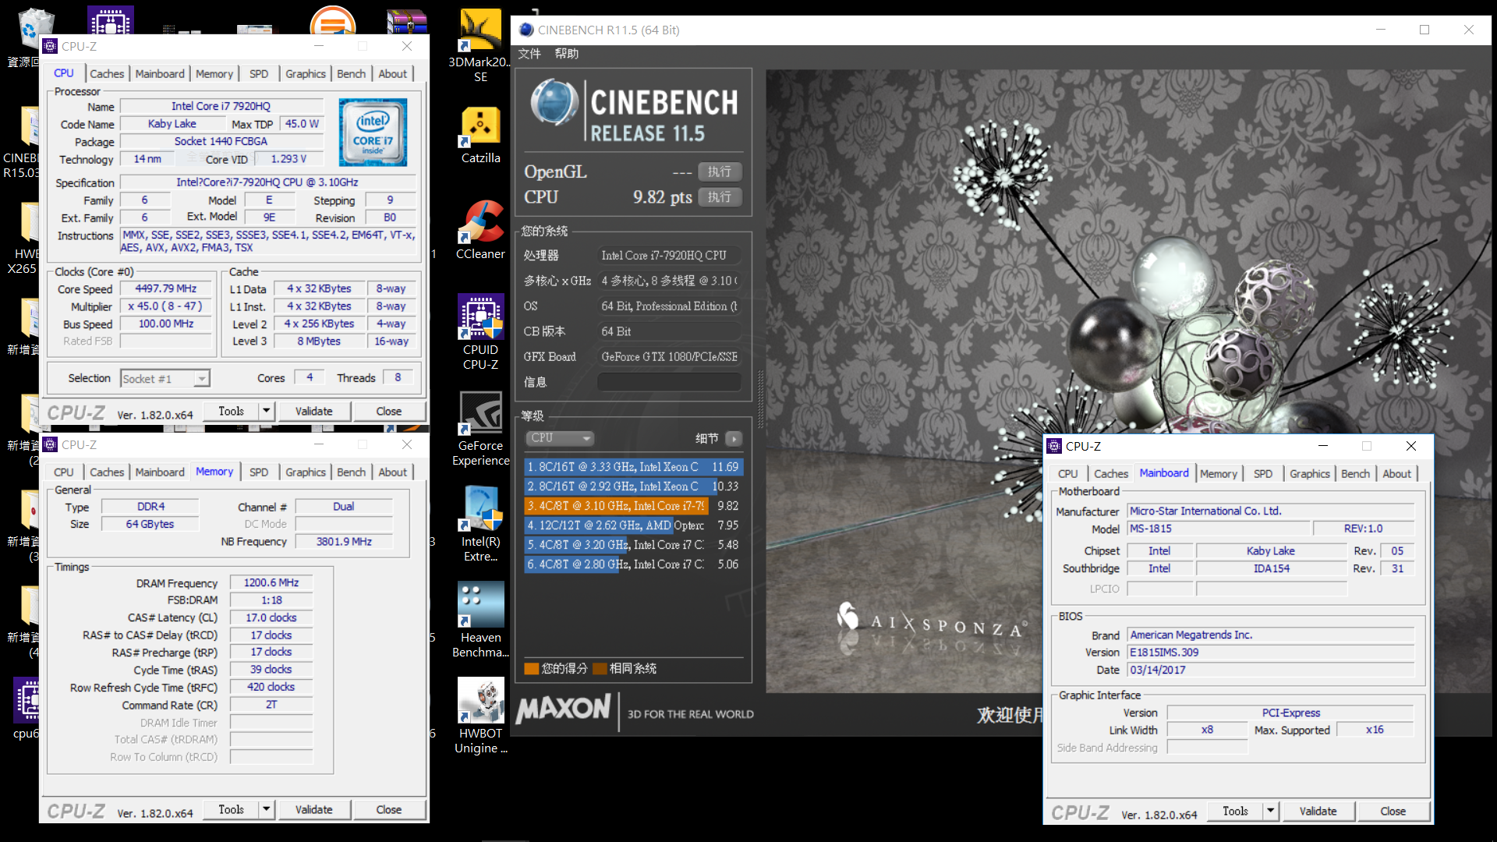Select ranking row 4C/8T 3.20 GHz
The height and width of the screenshot is (842, 1497).
(633, 545)
